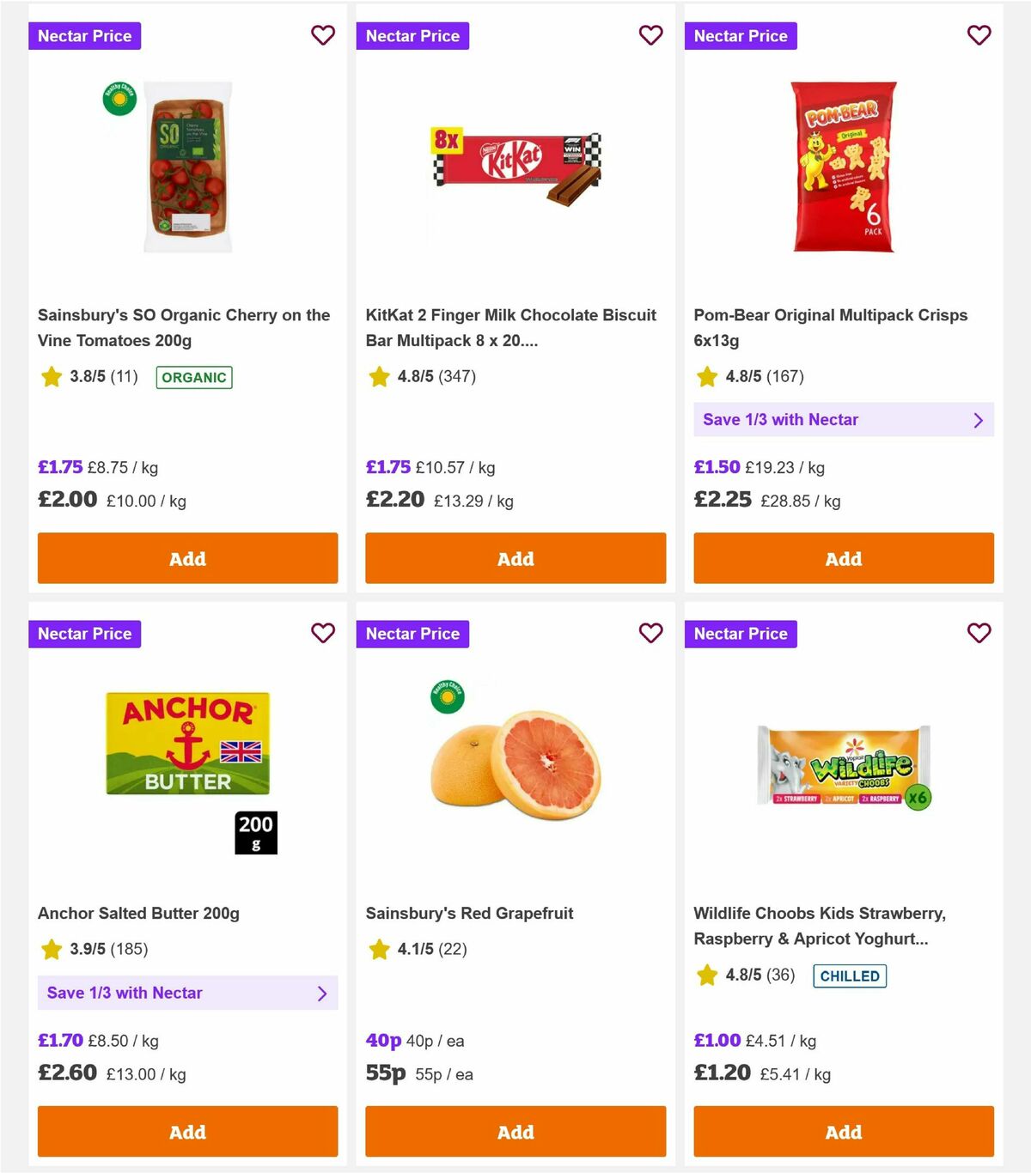Click the star icon beside KitKat rating
1031x1173 pixels.
(x=379, y=376)
